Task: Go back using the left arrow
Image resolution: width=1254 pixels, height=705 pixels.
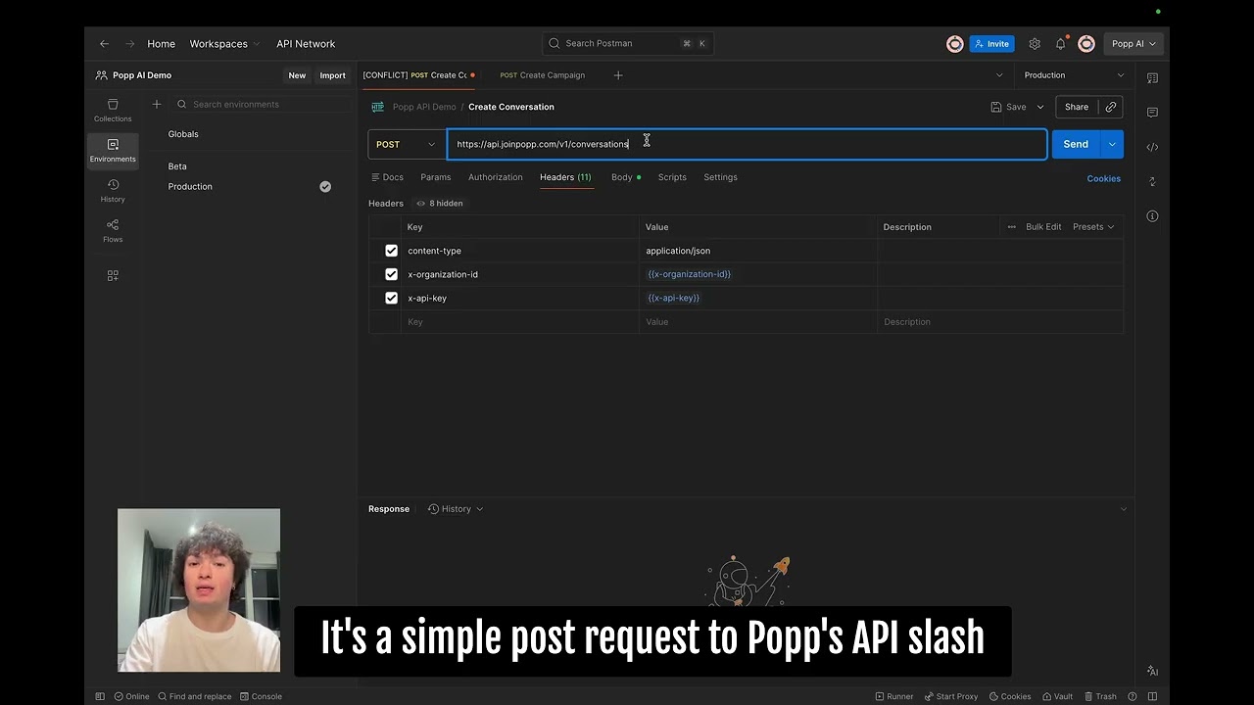Action: click(104, 44)
